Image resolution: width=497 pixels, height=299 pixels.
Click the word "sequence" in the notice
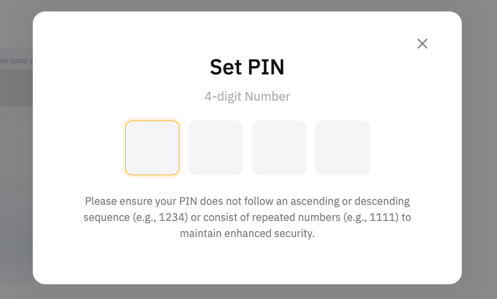tap(106, 217)
